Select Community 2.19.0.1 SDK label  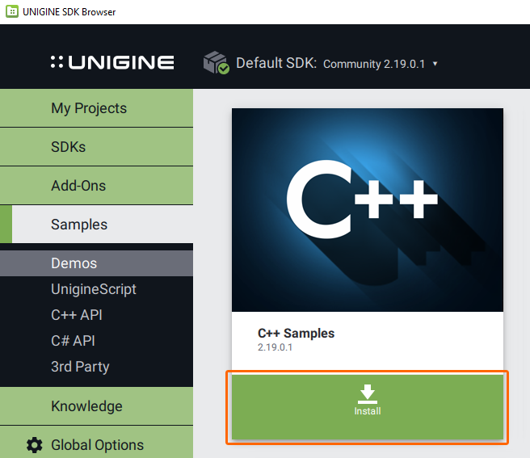[x=374, y=64]
